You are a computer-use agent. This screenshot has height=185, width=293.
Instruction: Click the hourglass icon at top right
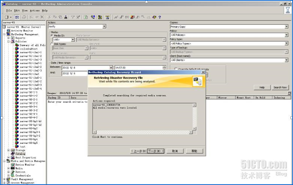(288, 10)
